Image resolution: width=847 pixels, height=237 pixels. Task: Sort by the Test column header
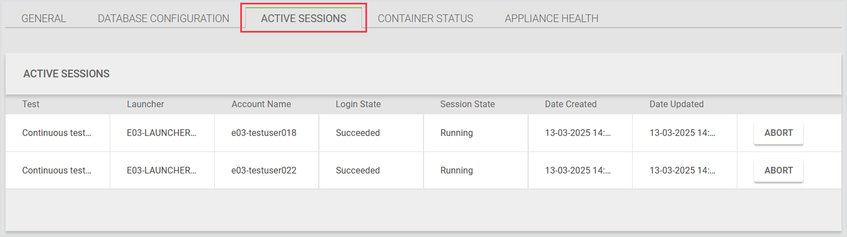(31, 104)
